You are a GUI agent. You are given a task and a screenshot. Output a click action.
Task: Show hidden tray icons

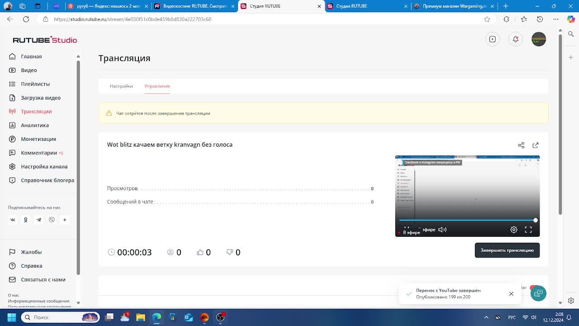click(x=486, y=317)
